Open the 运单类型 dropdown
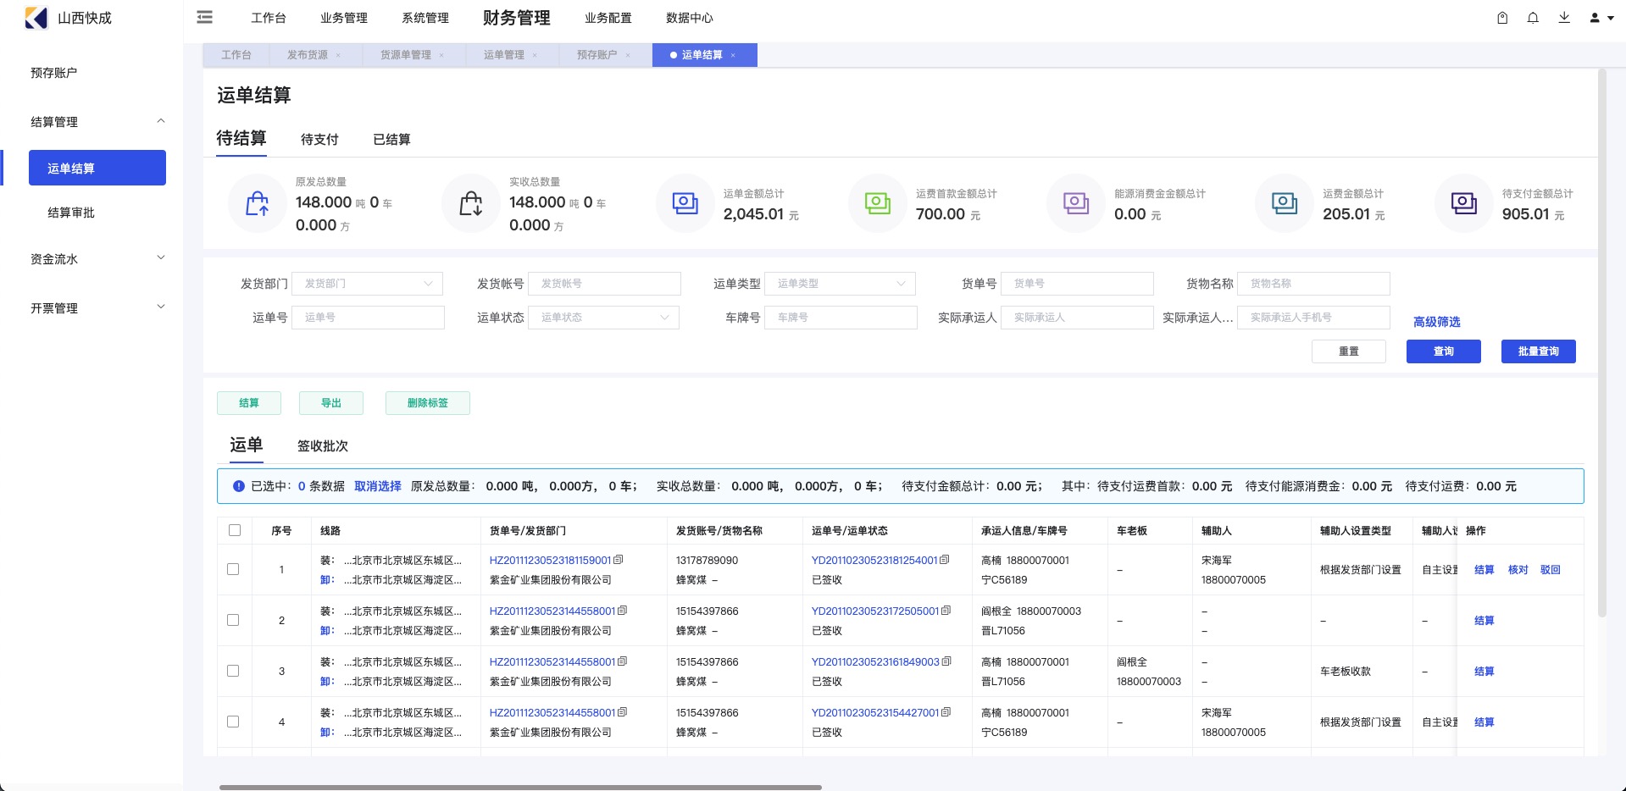This screenshot has height=791, width=1626. 840,284
